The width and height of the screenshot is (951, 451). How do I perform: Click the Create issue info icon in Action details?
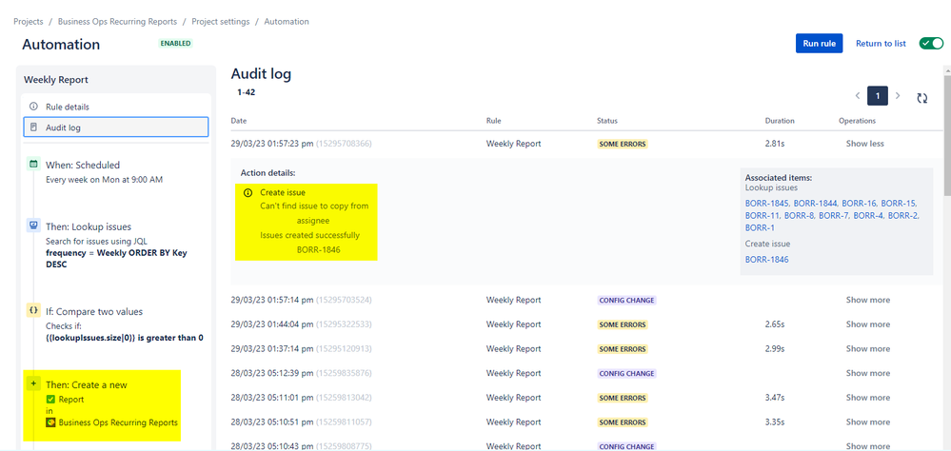click(x=248, y=193)
